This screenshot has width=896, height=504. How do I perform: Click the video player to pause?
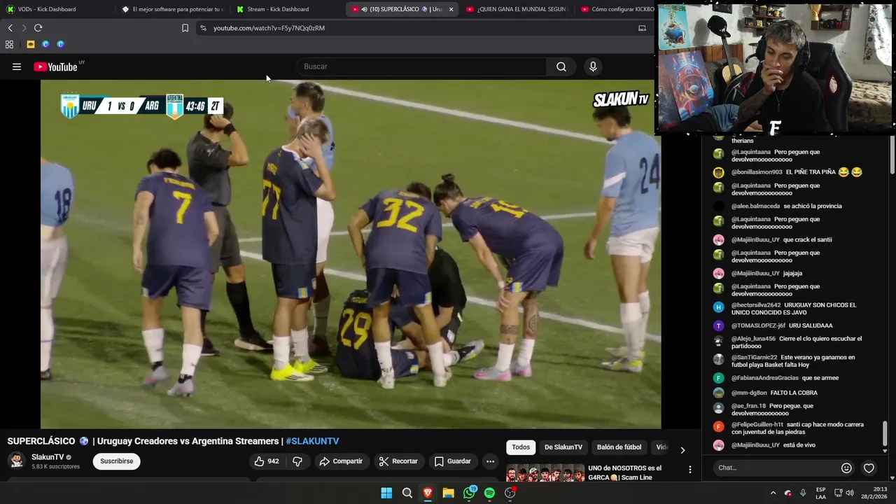tap(350, 253)
